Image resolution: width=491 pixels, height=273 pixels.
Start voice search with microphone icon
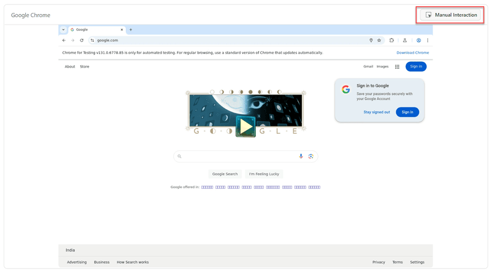[x=301, y=156]
